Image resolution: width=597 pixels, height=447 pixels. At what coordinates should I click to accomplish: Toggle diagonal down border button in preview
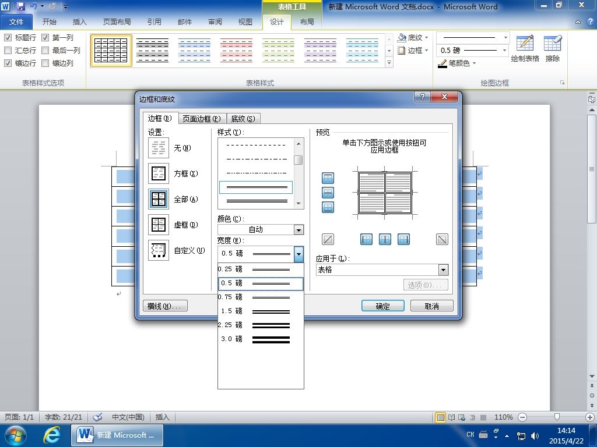[442, 239]
